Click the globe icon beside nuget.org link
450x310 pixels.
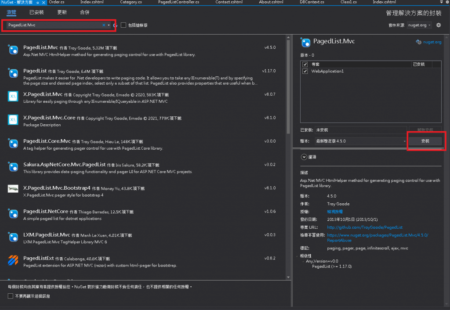418,42
